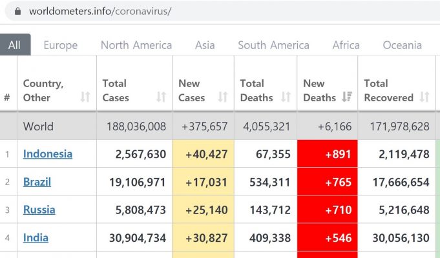Open the India country link

click(36, 238)
